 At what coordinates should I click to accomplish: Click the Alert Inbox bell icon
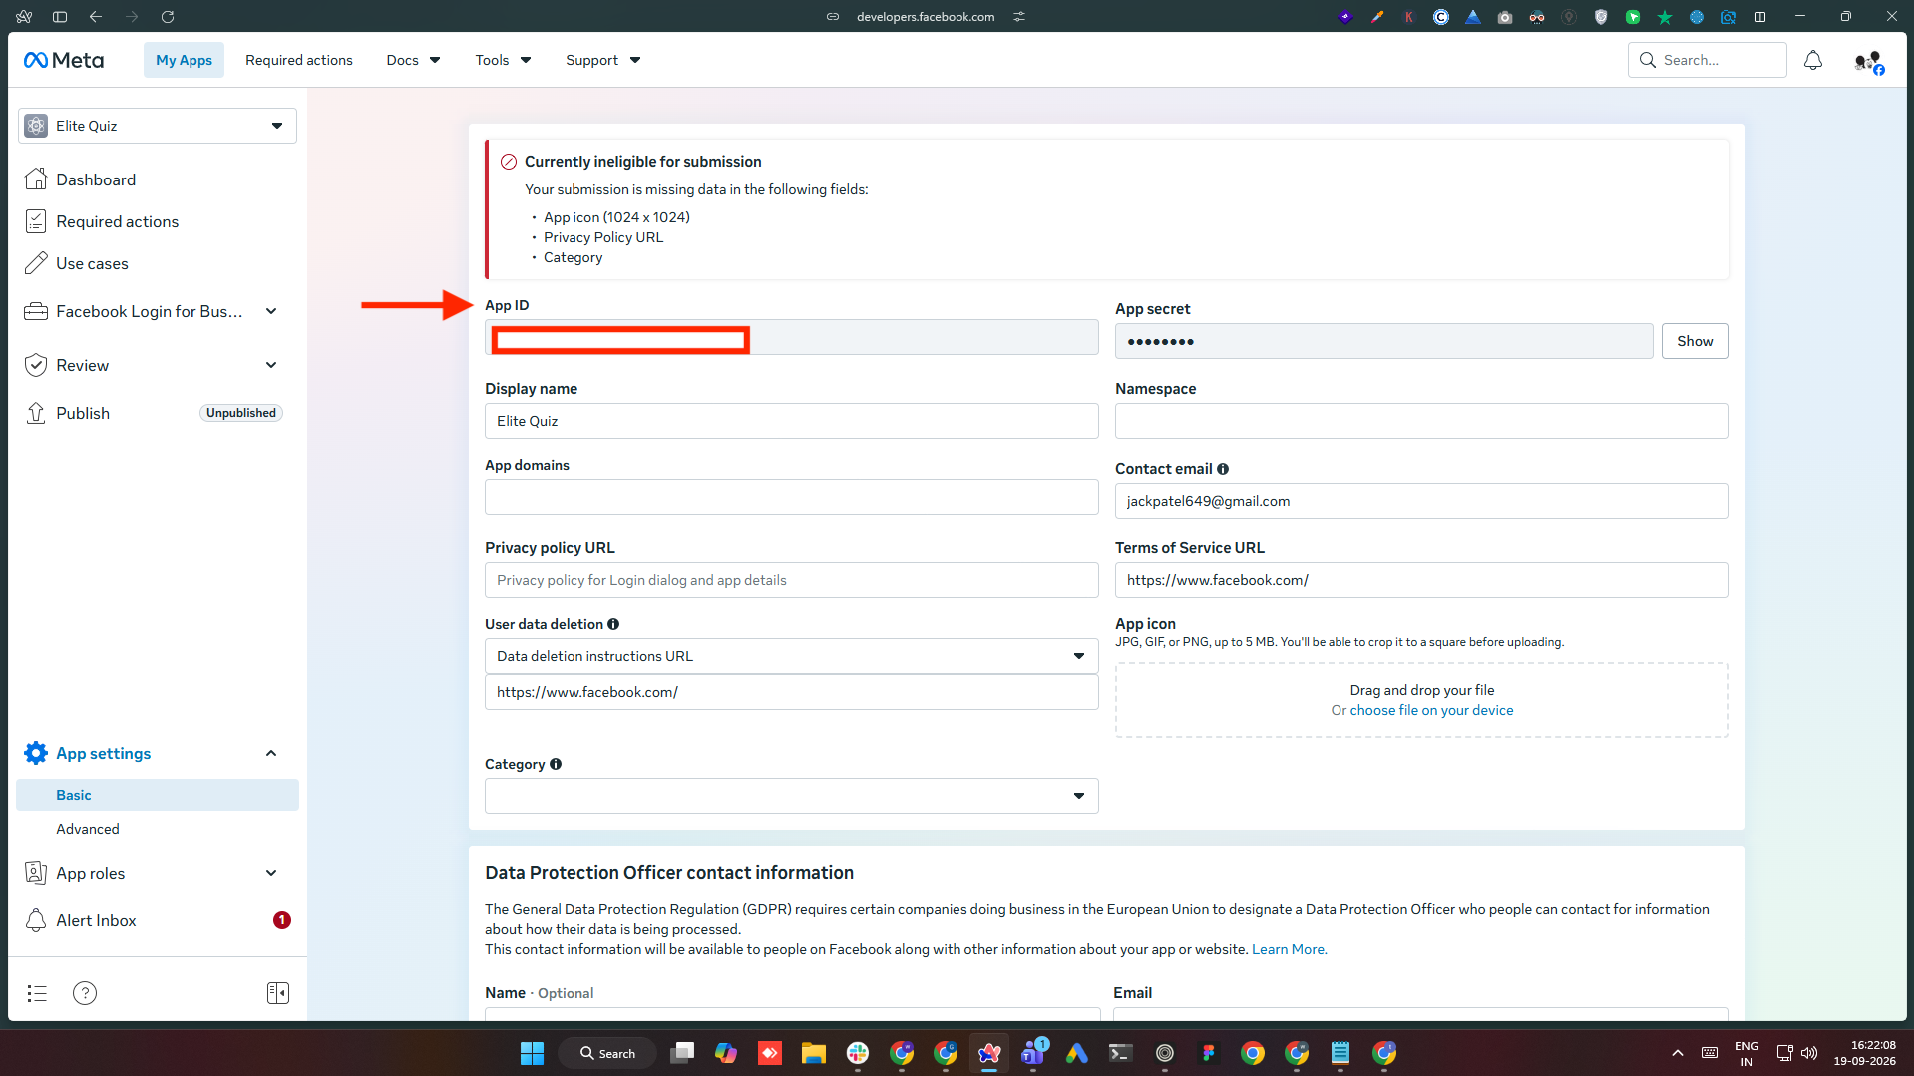click(x=36, y=920)
